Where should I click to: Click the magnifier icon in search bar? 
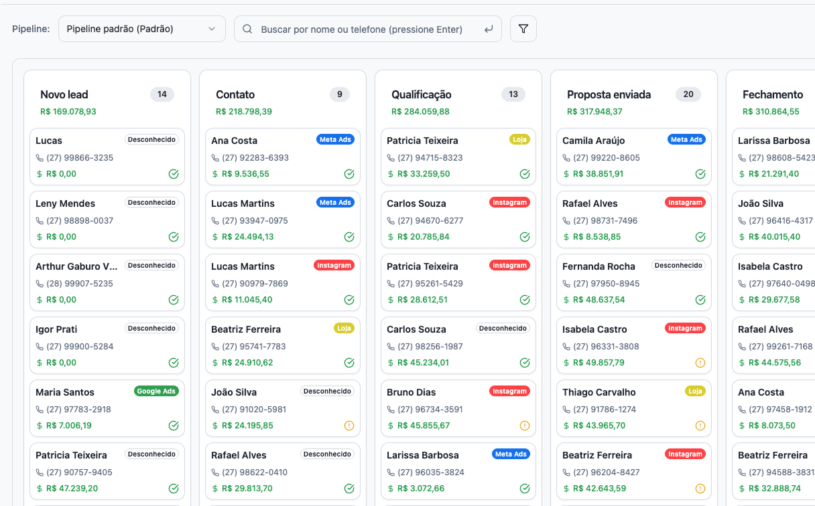(x=247, y=29)
